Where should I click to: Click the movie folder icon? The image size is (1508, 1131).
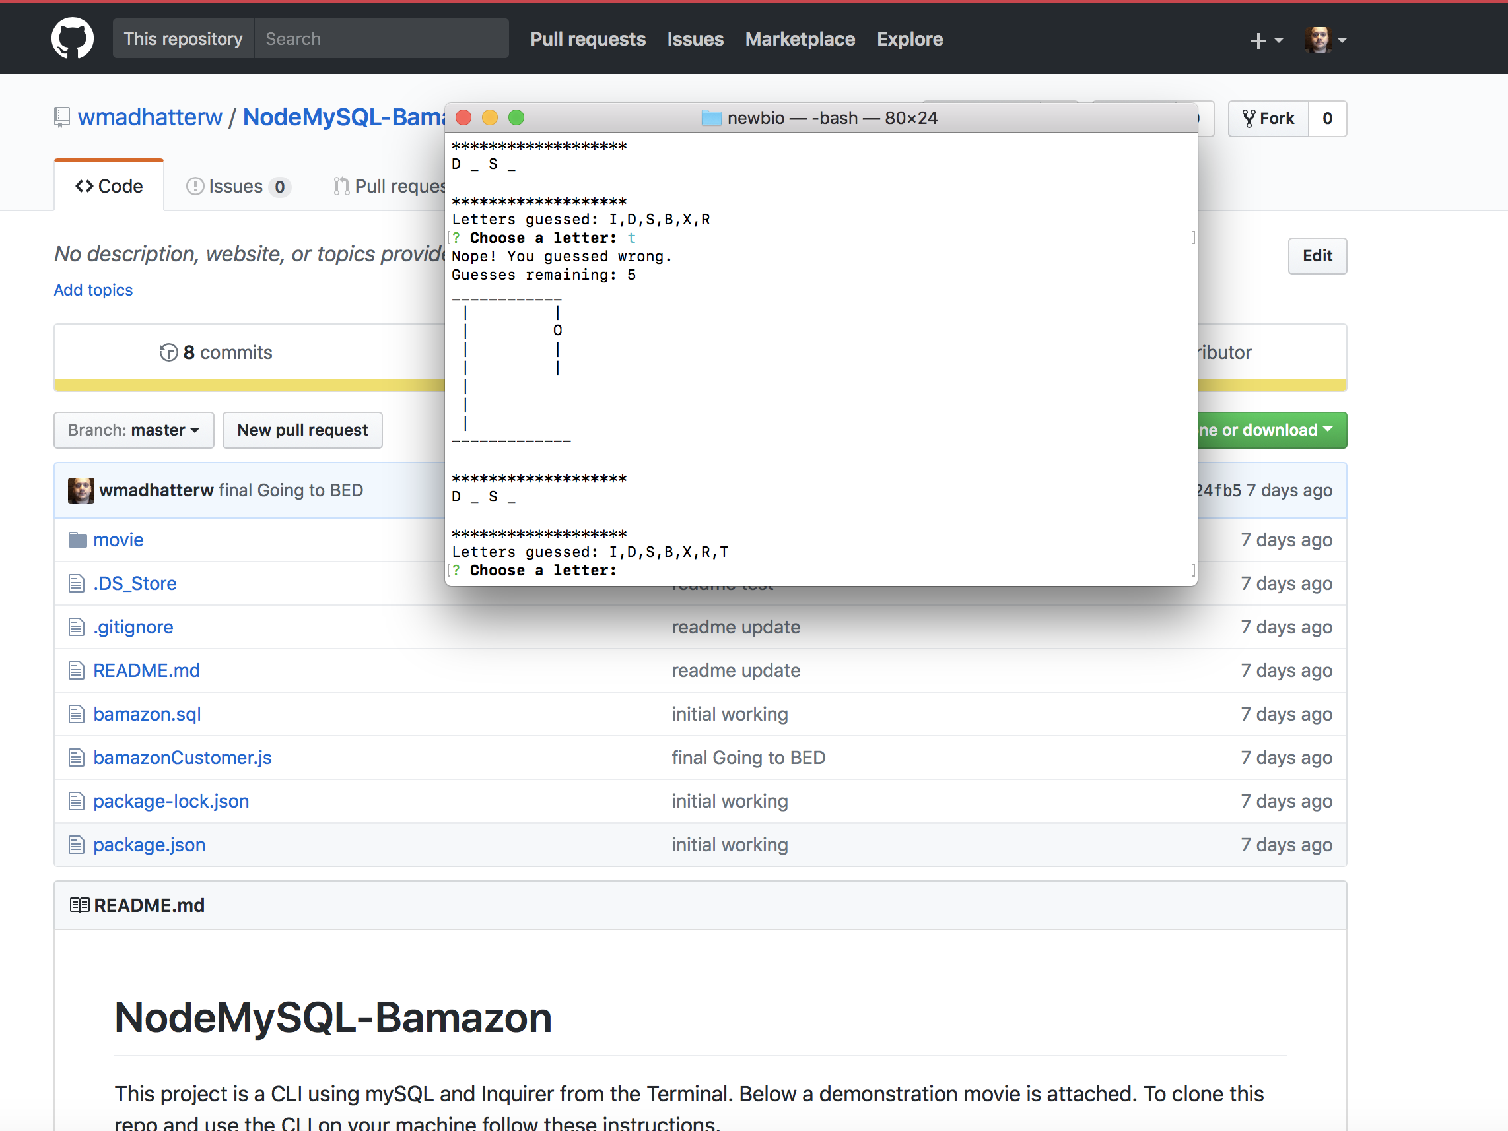pos(78,540)
